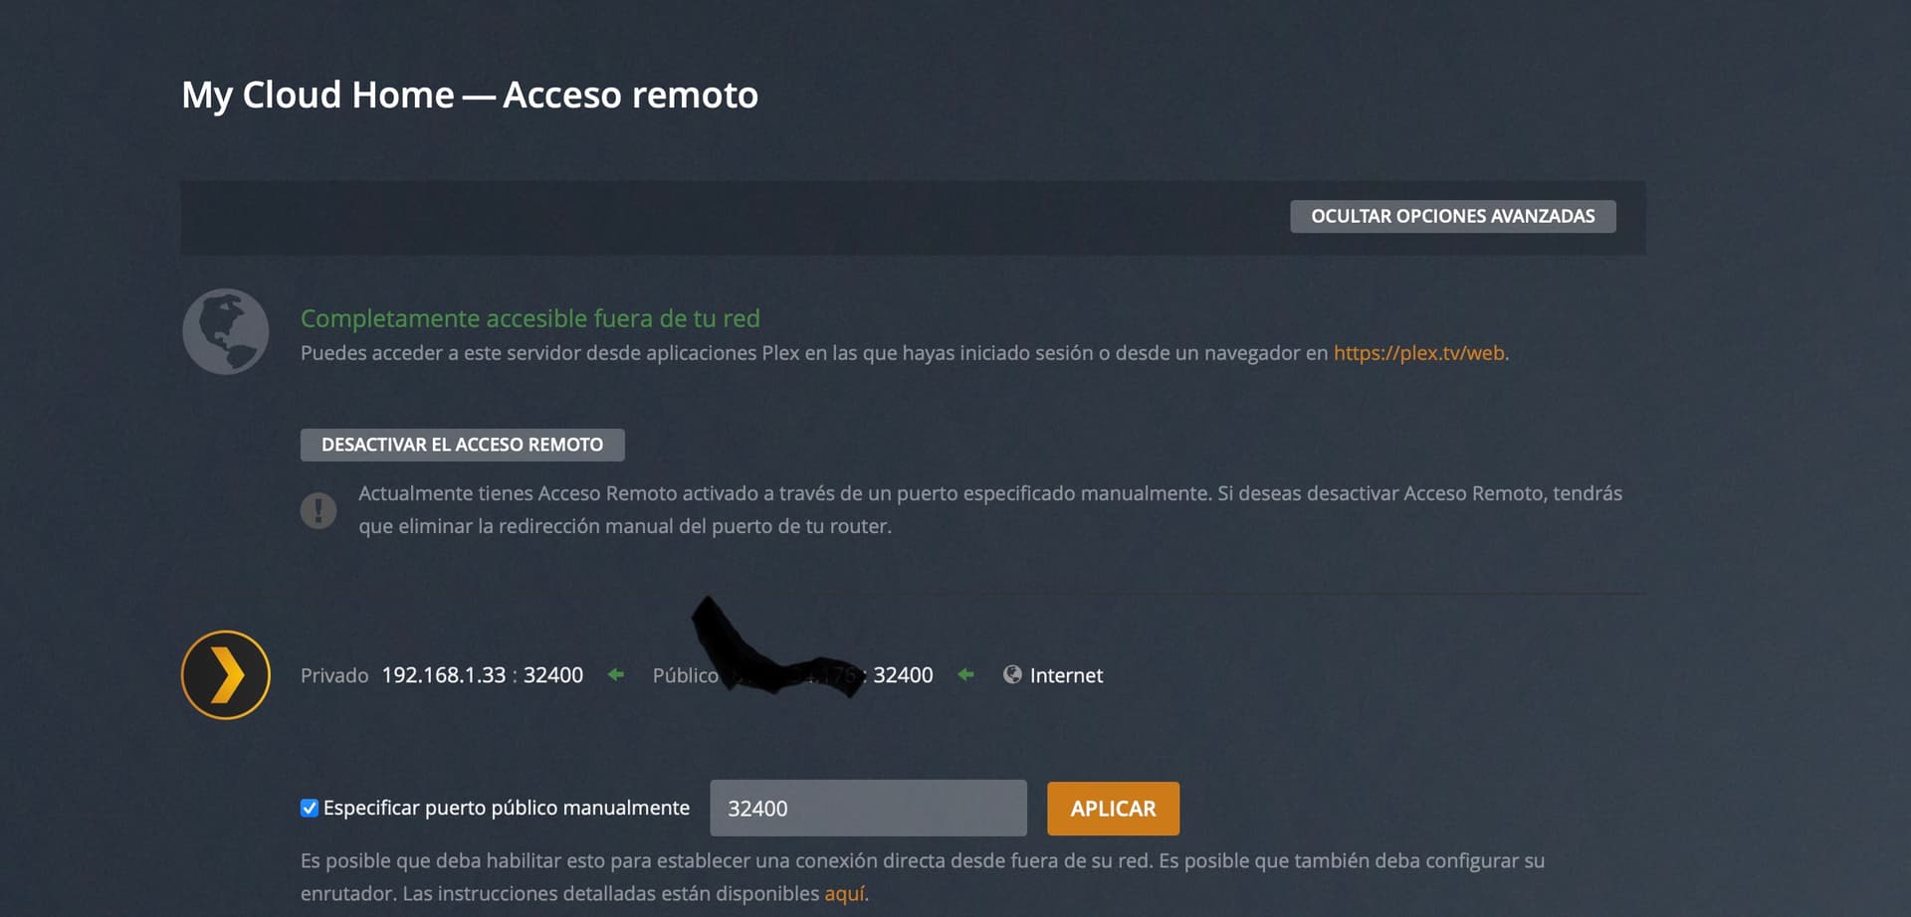
Task: Click the gray exclamation warning icon
Action: coord(318,510)
